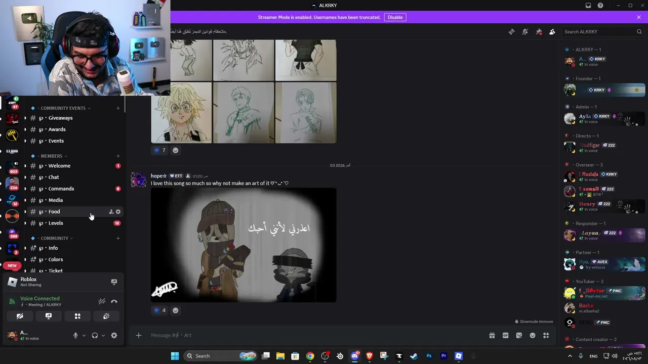Image resolution: width=648 pixels, height=364 pixels.
Task: Collapse the Community Events category
Action: [x=63, y=108]
